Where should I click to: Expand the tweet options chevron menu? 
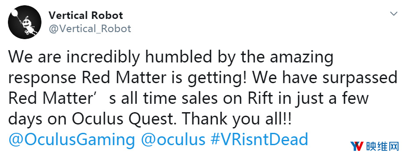point(394,14)
